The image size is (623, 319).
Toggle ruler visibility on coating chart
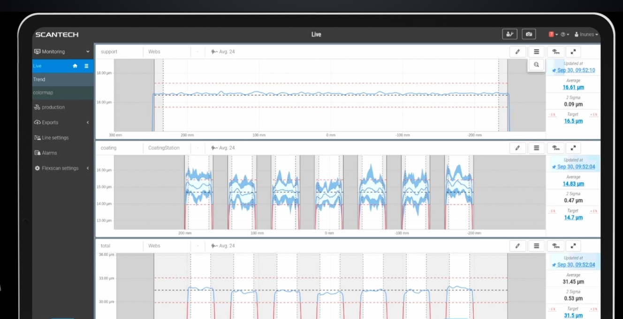click(555, 148)
